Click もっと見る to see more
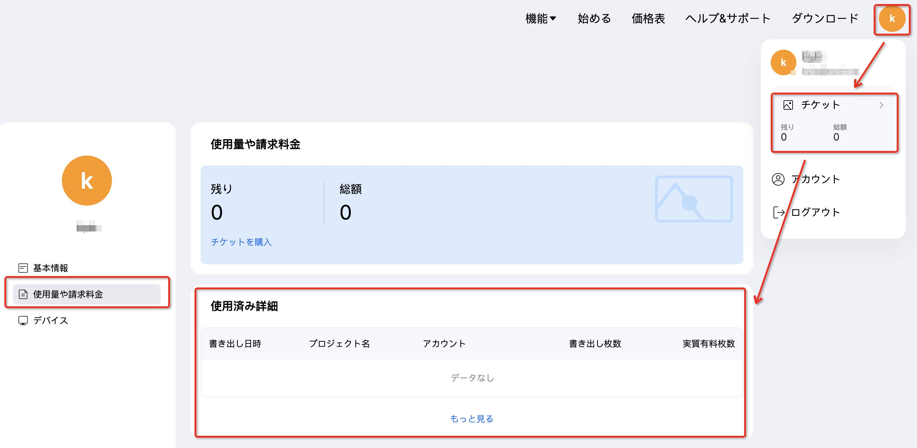 pyautogui.click(x=471, y=418)
